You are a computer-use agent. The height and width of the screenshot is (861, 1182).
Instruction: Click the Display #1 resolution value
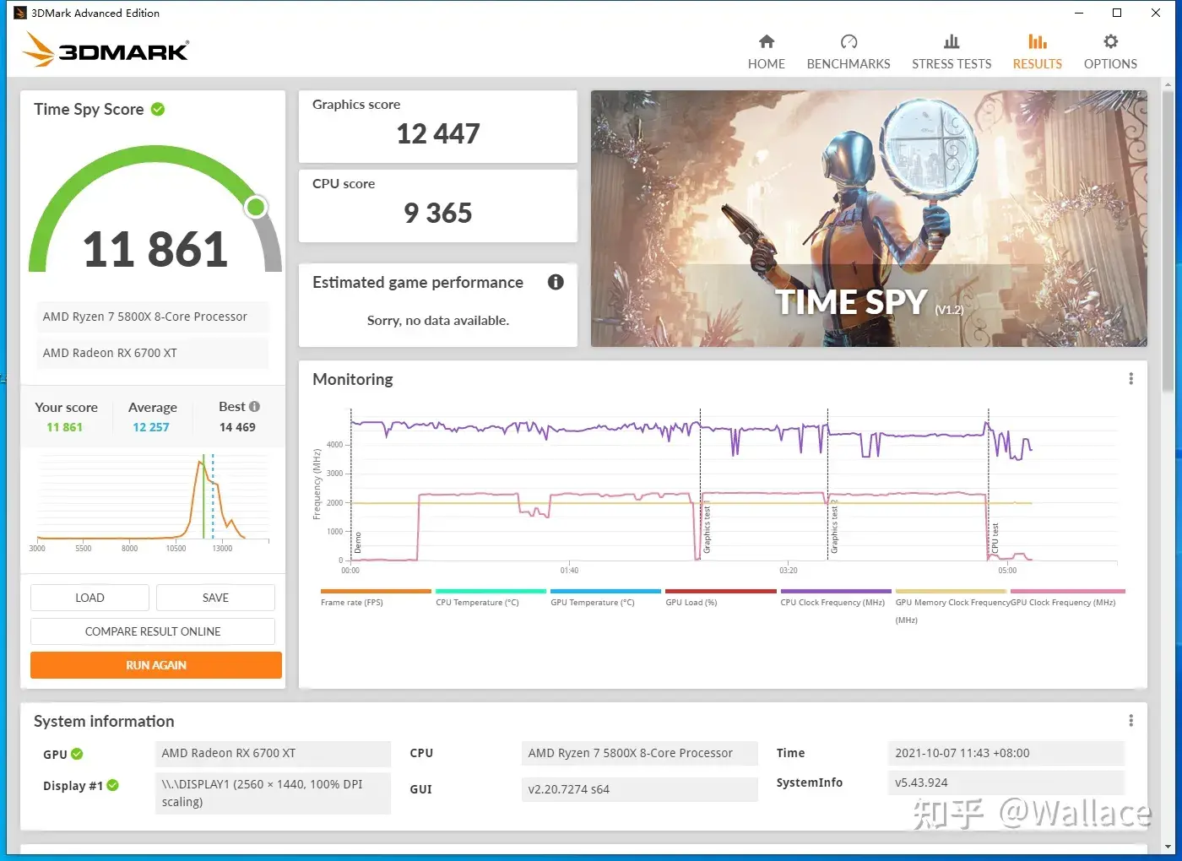point(273,793)
